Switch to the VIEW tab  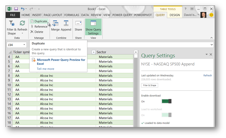click(x=107, y=15)
